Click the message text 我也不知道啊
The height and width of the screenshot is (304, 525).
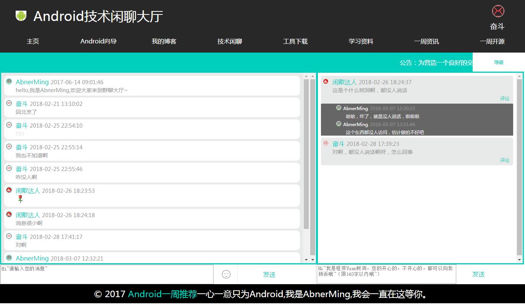(32, 155)
